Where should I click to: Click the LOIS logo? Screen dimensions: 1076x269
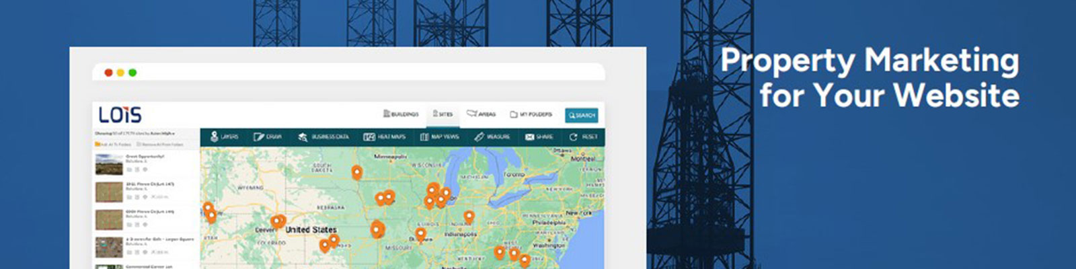[120, 114]
